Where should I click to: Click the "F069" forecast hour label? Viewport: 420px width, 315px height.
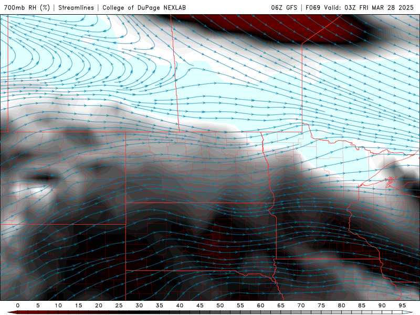(313, 7)
